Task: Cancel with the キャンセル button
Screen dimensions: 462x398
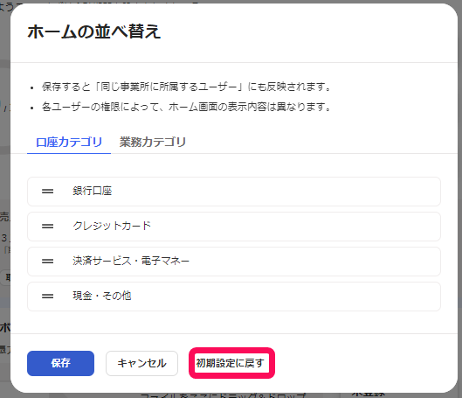Action: pyautogui.click(x=141, y=363)
